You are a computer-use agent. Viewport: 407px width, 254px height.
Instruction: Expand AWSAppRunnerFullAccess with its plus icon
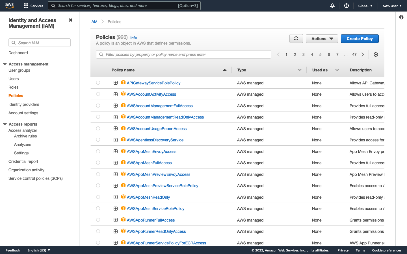[x=116, y=220]
